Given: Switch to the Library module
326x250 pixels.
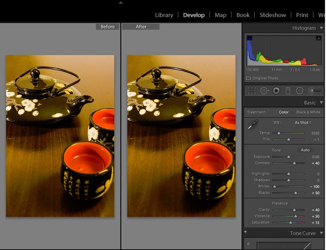Looking at the screenshot, I should tap(164, 15).
